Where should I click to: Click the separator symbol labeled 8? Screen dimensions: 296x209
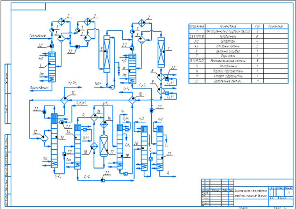point(161,77)
